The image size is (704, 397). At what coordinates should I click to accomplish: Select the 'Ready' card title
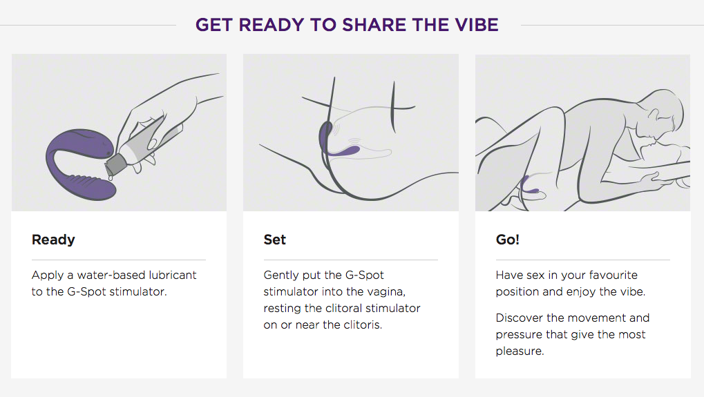coord(53,240)
